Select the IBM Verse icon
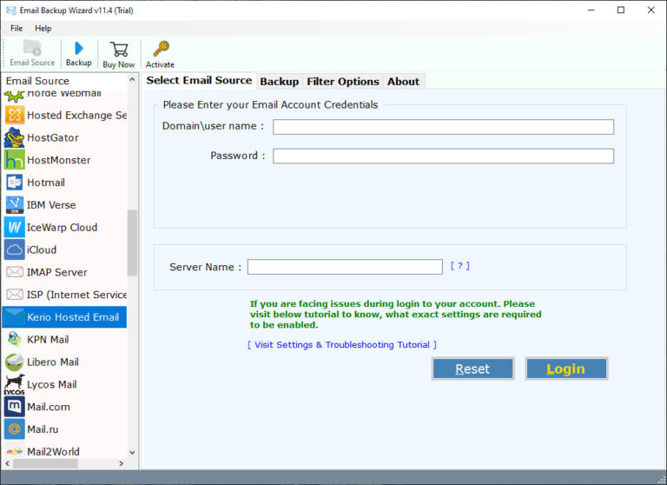 click(15, 205)
